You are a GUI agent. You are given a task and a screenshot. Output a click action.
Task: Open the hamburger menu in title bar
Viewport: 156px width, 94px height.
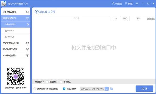click(x=137, y=4)
